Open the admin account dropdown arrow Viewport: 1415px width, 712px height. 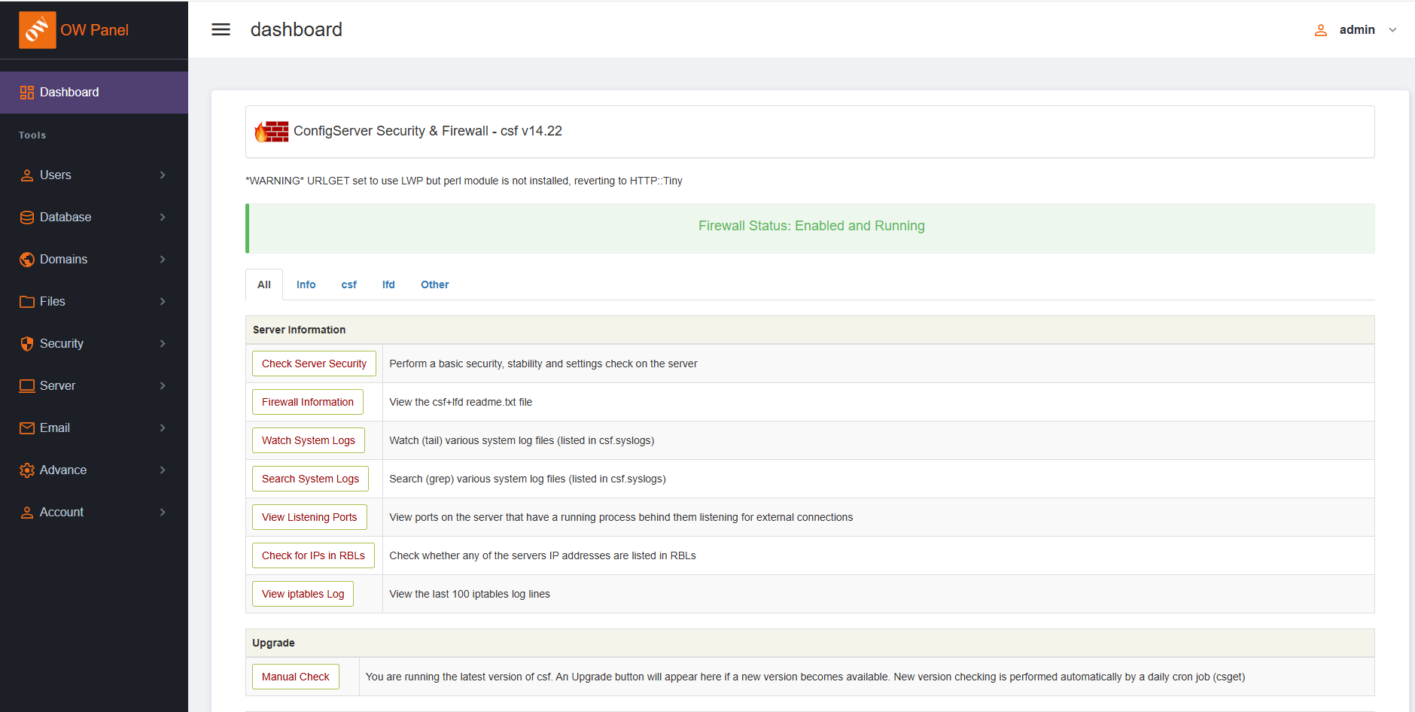click(1392, 30)
